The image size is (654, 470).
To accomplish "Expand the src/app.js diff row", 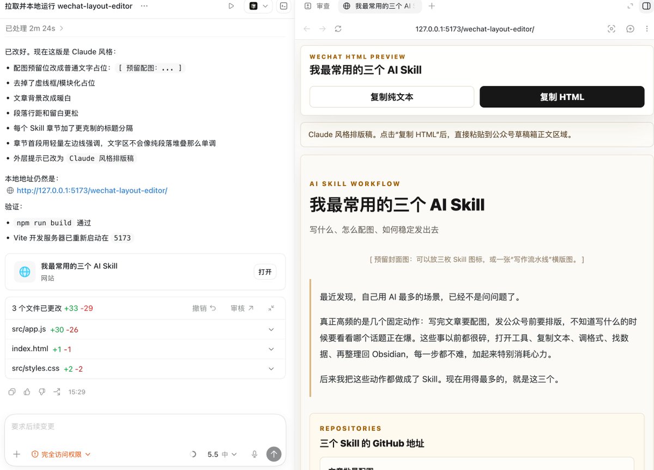I will pyautogui.click(x=271, y=329).
